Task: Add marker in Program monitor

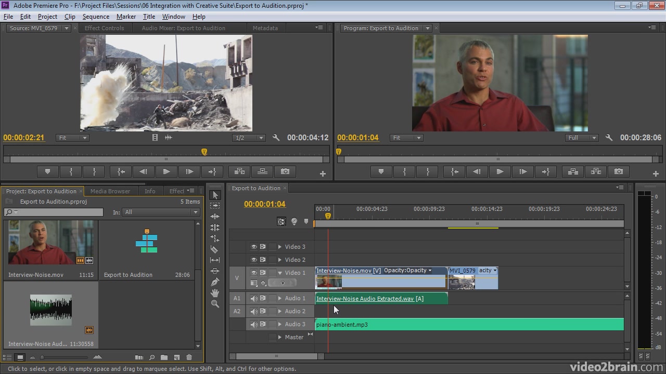Action: tap(381, 171)
